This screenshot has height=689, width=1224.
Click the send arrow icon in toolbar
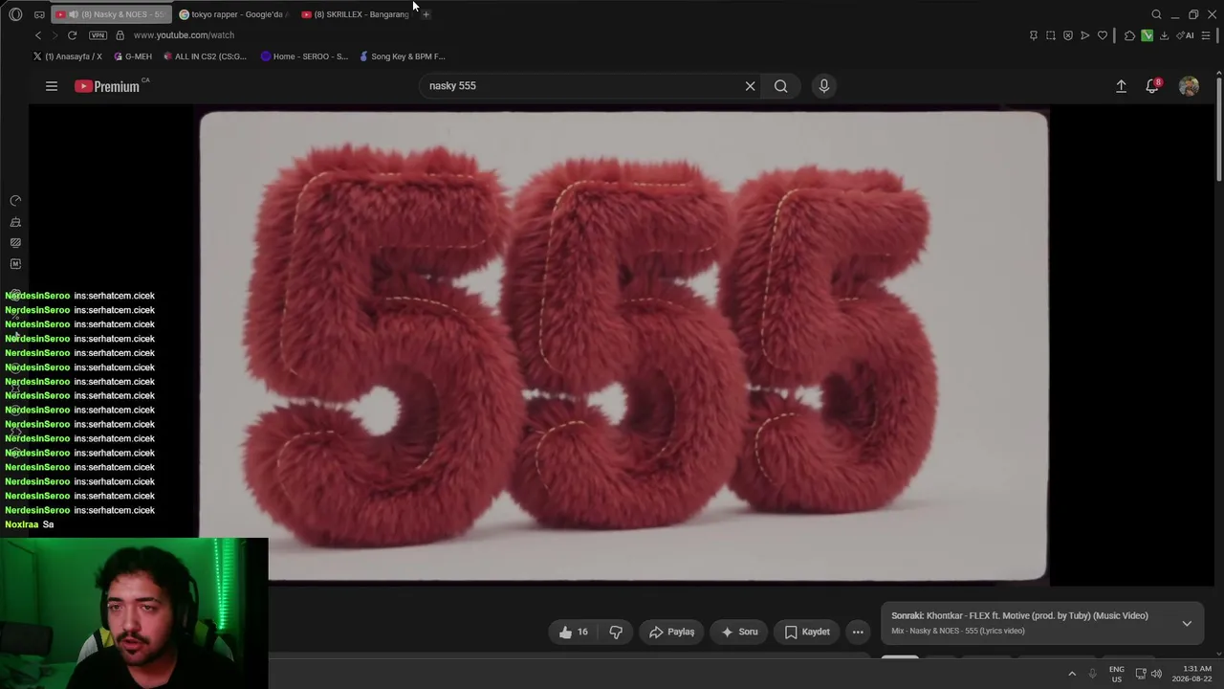click(1085, 35)
